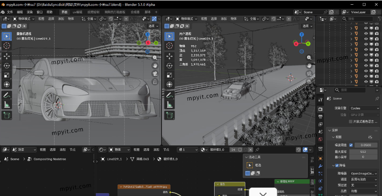Select the Rotate tool in camera viewport
The image size is (382, 196).
click(7, 66)
